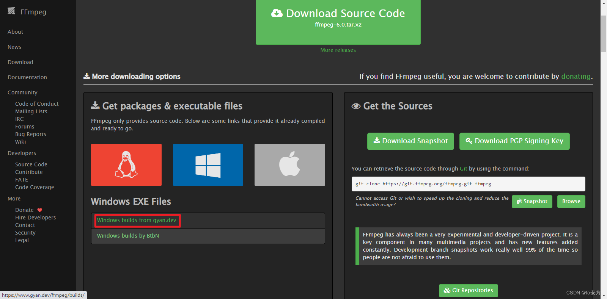The width and height of the screenshot is (607, 299).
Task: Open Hire Developers link
Action: [x=35, y=218]
